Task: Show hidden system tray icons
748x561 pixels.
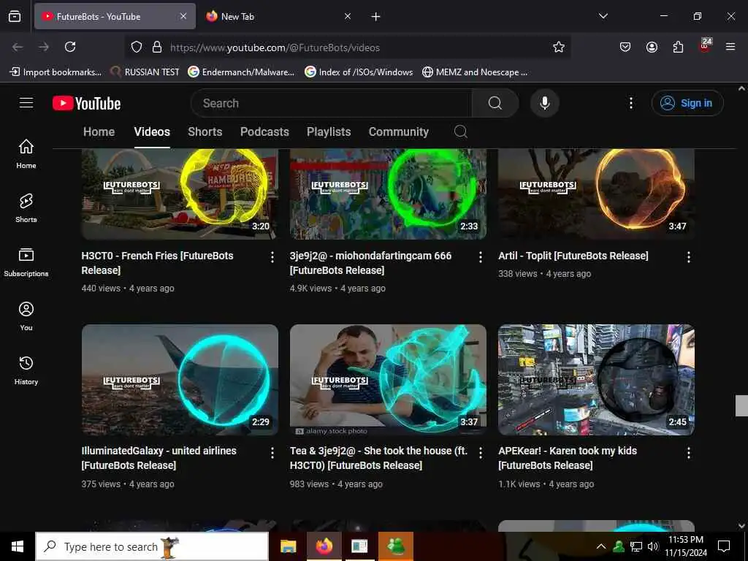Action: (601, 546)
